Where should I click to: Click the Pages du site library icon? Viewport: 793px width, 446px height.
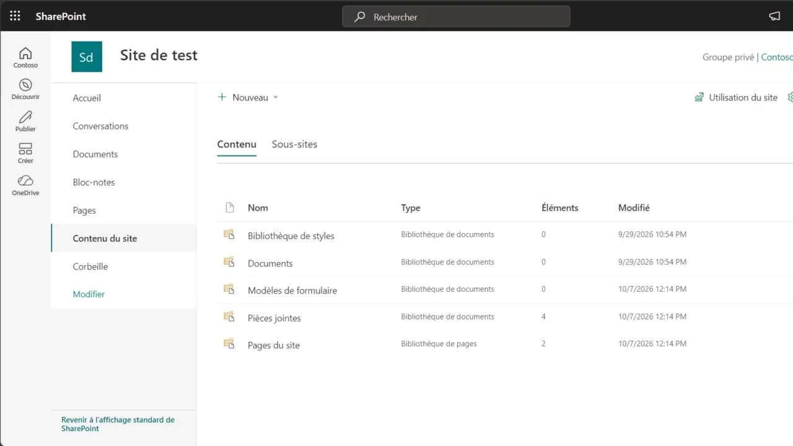tap(229, 344)
